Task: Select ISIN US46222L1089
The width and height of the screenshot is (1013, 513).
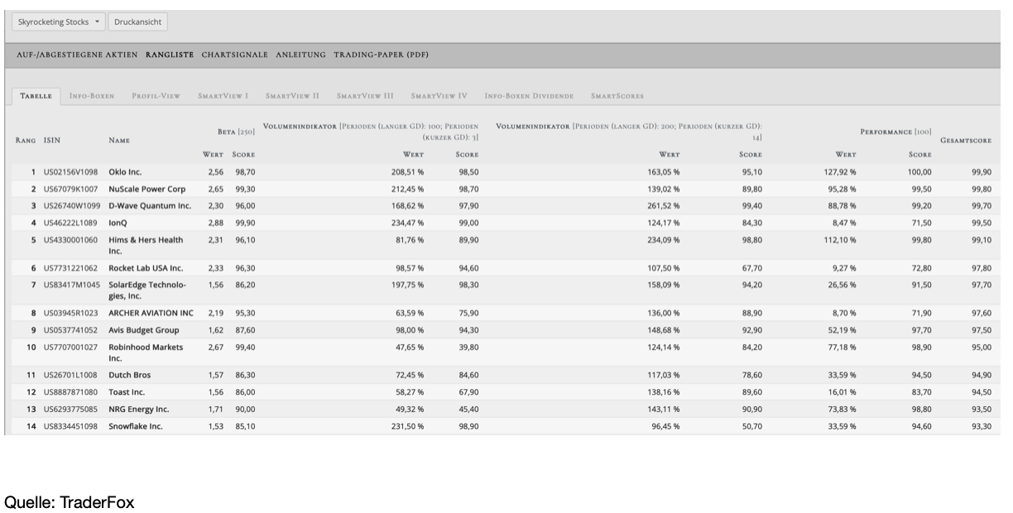Action: click(x=70, y=223)
